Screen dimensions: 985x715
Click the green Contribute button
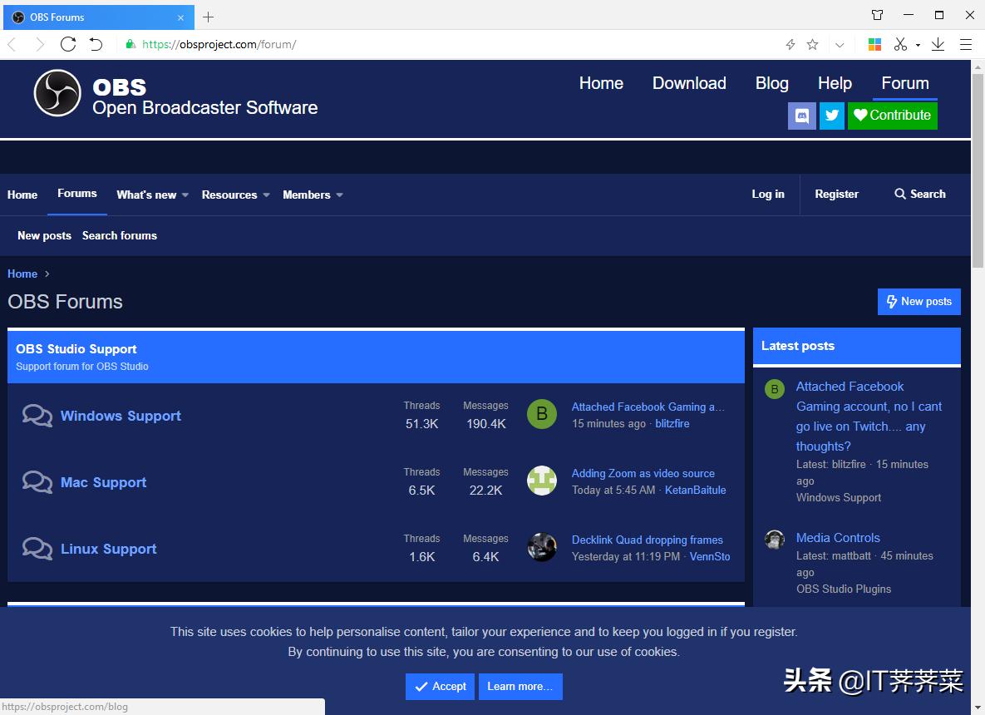coord(892,116)
